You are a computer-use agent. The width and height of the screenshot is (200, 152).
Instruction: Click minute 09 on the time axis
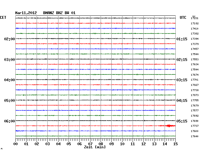point(111,144)
